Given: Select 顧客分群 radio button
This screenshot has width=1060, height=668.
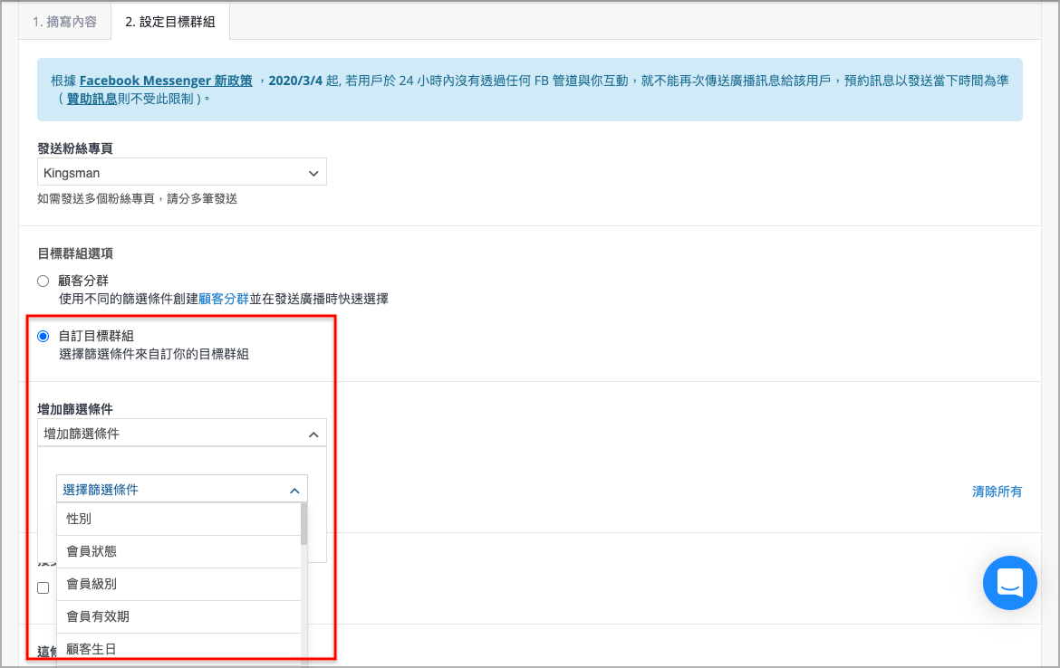Looking at the screenshot, I should 43,281.
